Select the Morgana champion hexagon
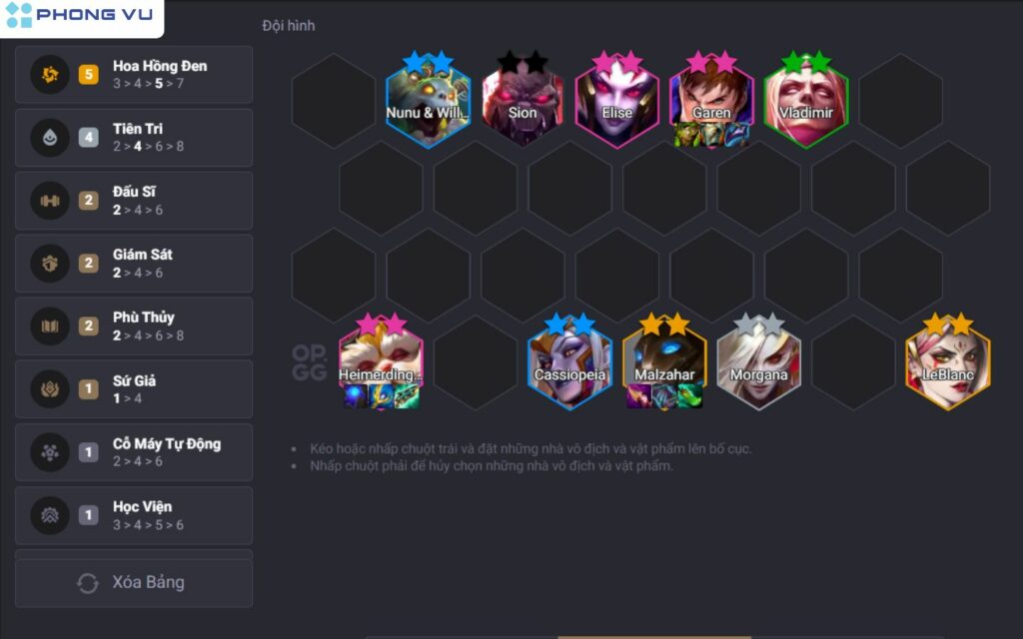The height and width of the screenshot is (639, 1023). coord(759,361)
